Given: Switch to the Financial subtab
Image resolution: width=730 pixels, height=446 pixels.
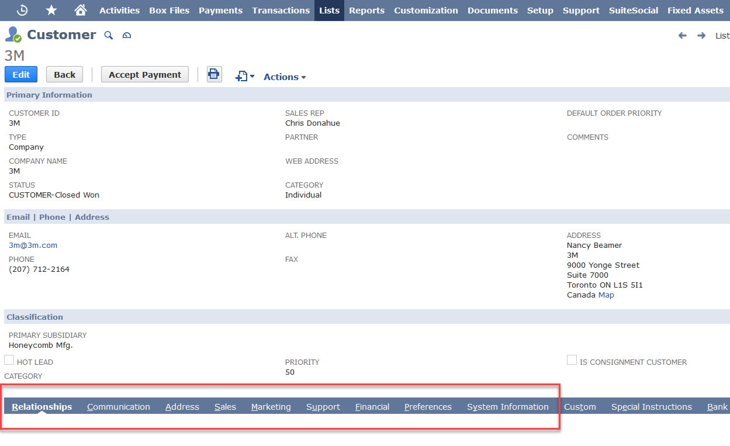Looking at the screenshot, I should pos(372,407).
